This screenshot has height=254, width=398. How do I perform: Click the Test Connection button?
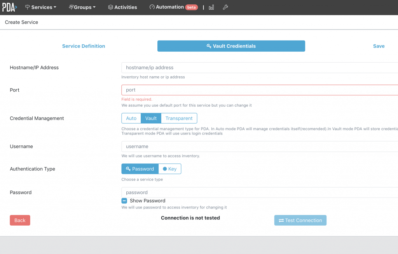point(300,220)
